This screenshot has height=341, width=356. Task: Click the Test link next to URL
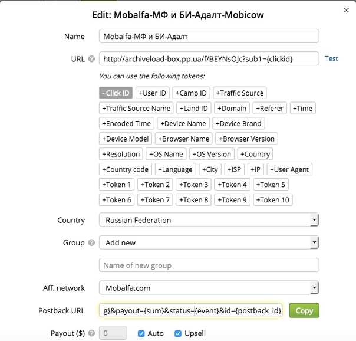[x=331, y=59]
